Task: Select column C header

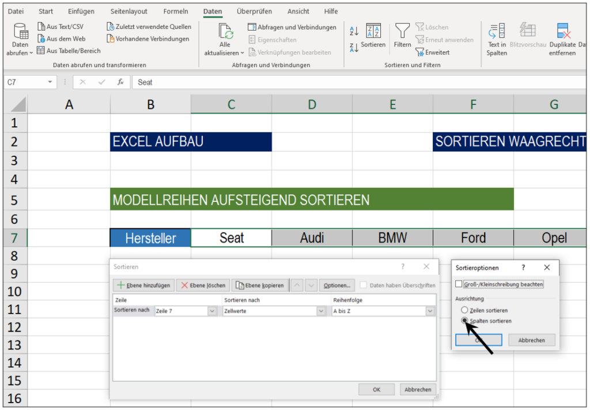Action: [x=231, y=104]
